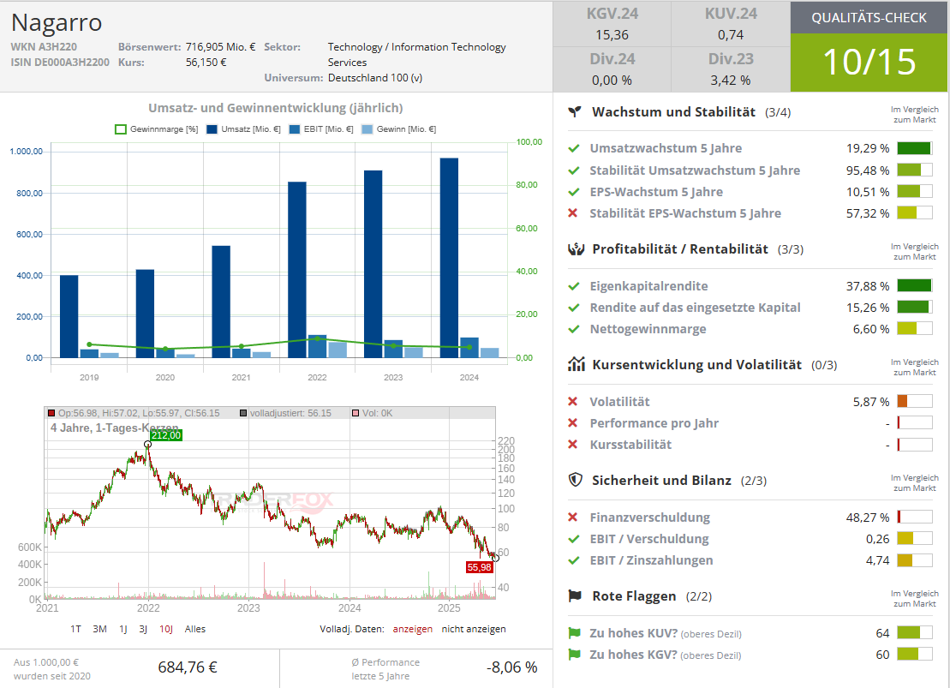Select the 10J time range
The image size is (950, 688).
[166, 629]
